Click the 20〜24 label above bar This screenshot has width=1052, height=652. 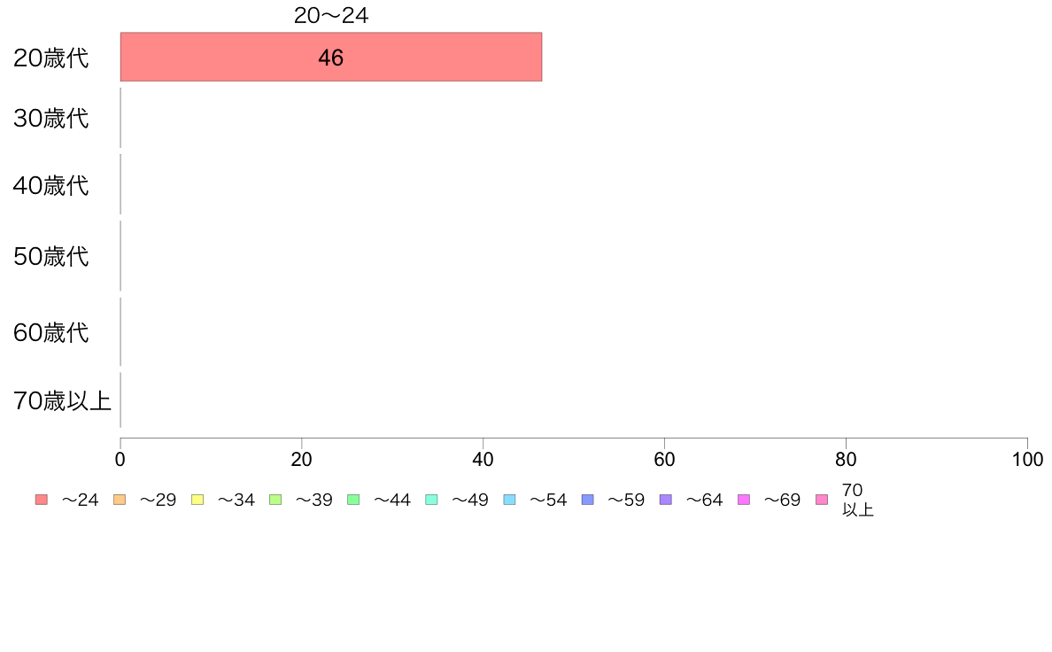tap(331, 15)
